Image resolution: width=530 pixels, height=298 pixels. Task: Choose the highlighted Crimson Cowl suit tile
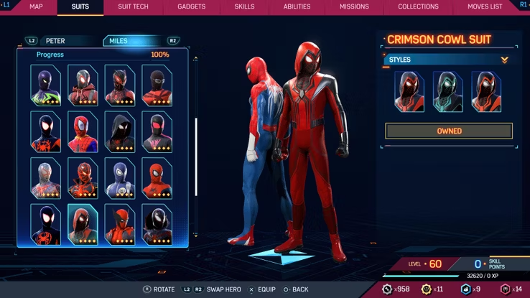coord(83,224)
